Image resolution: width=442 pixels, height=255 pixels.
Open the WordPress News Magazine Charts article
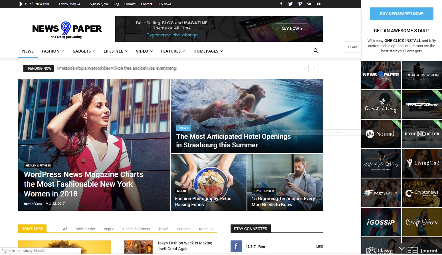click(83, 184)
